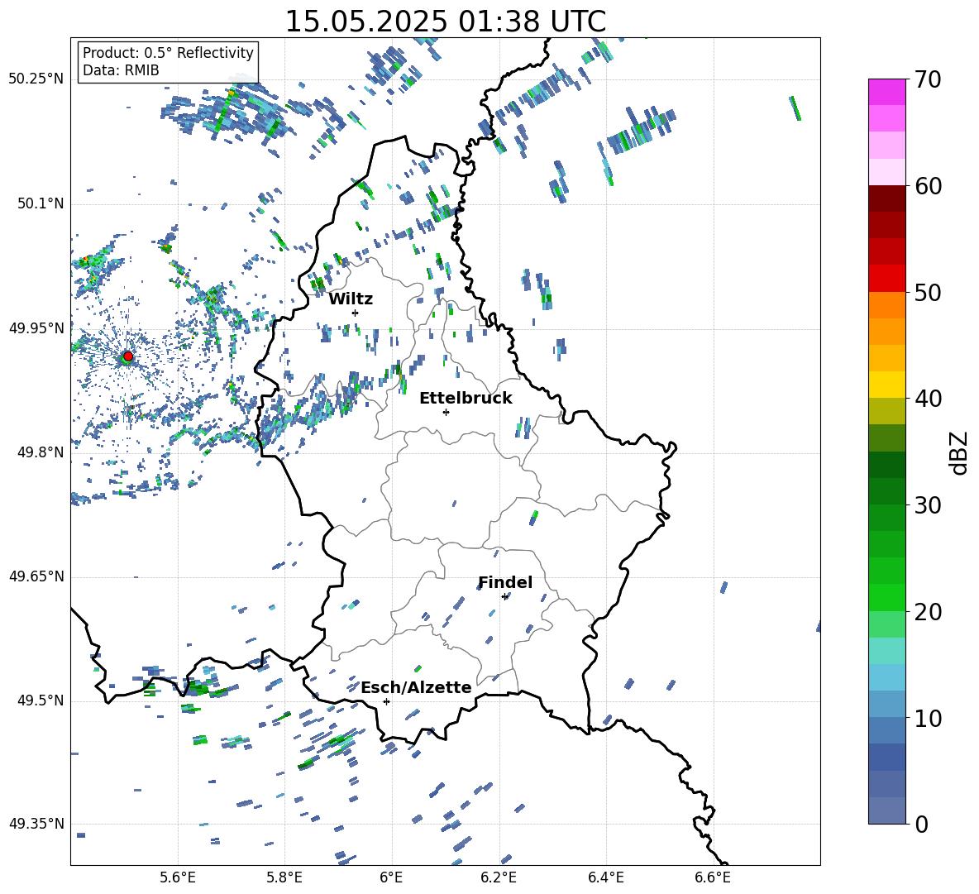Pick the bright red 50 dBZ color band
Viewport: 979px width, 894px height.
click(886, 279)
